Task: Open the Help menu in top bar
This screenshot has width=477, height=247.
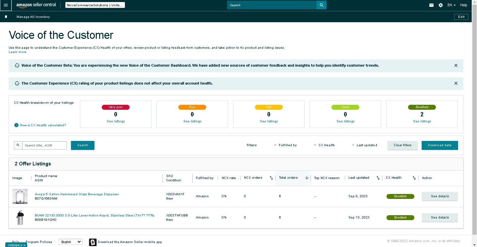Action: 464,5
